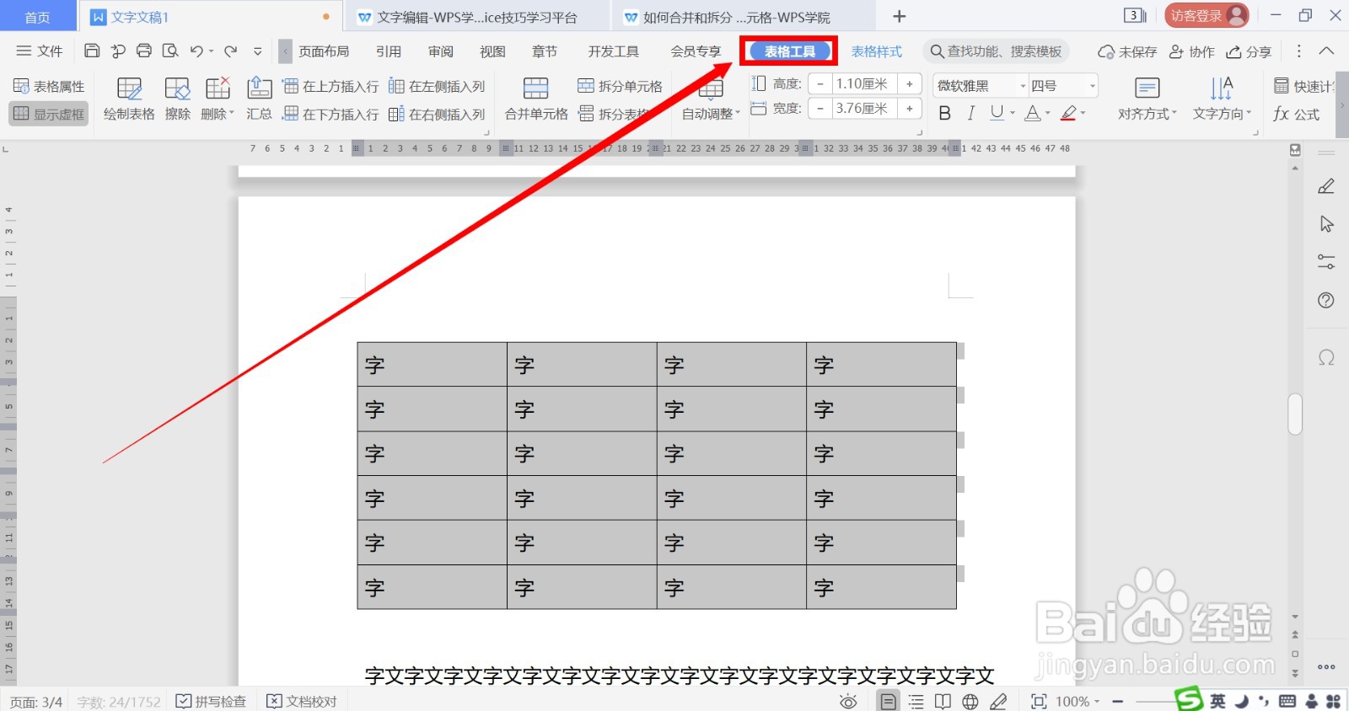Switch to References (引用) tab
The image size is (1349, 711).
click(389, 51)
